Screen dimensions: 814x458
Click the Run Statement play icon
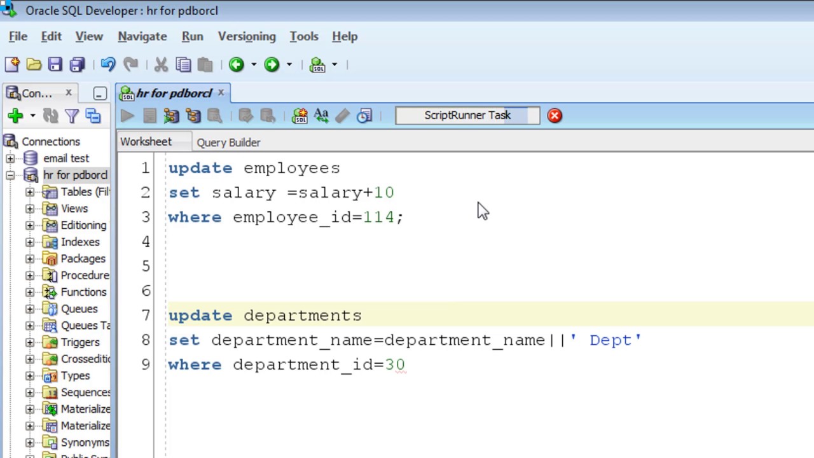[127, 116]
